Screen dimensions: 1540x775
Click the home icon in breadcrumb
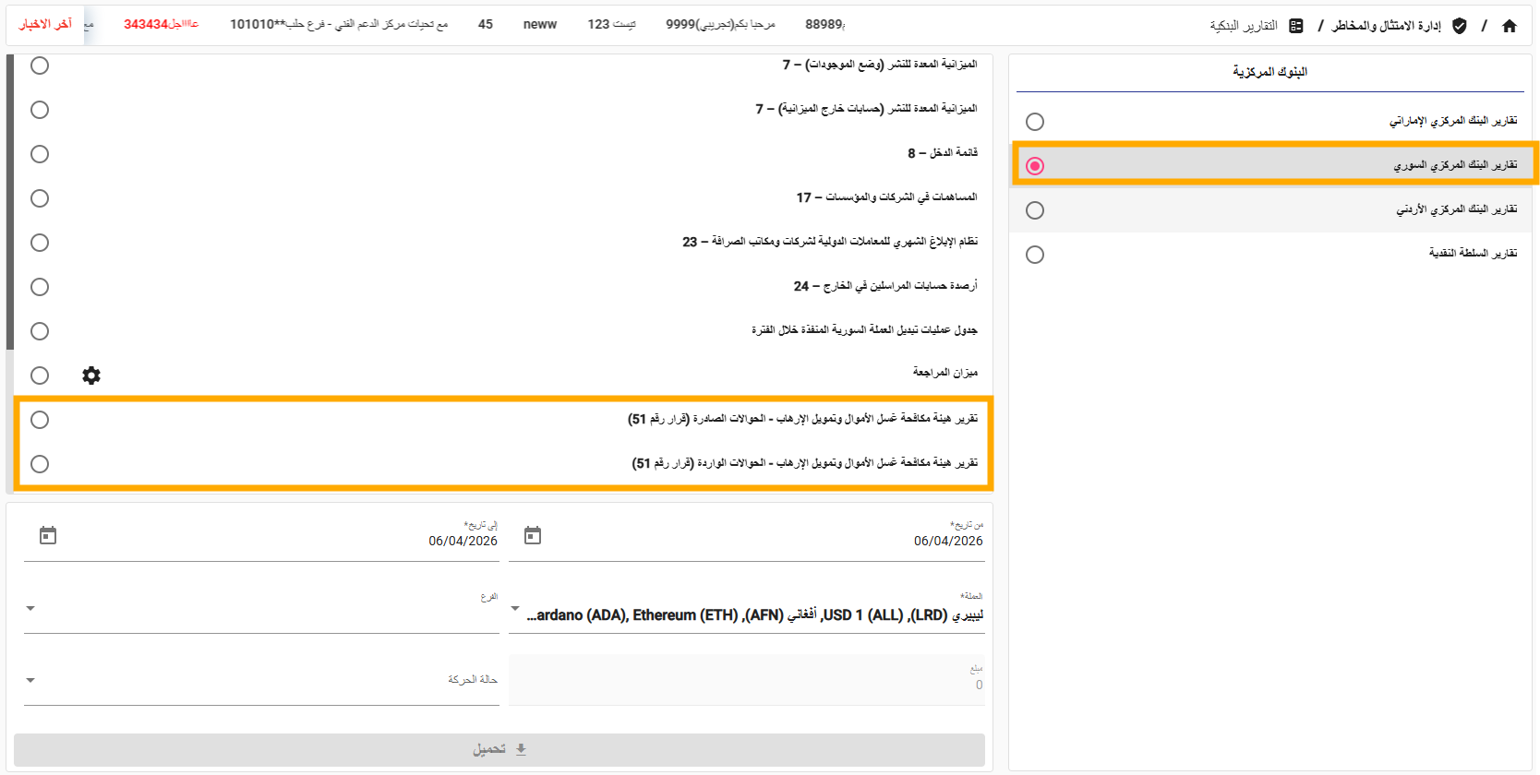tap(1510, 26)
